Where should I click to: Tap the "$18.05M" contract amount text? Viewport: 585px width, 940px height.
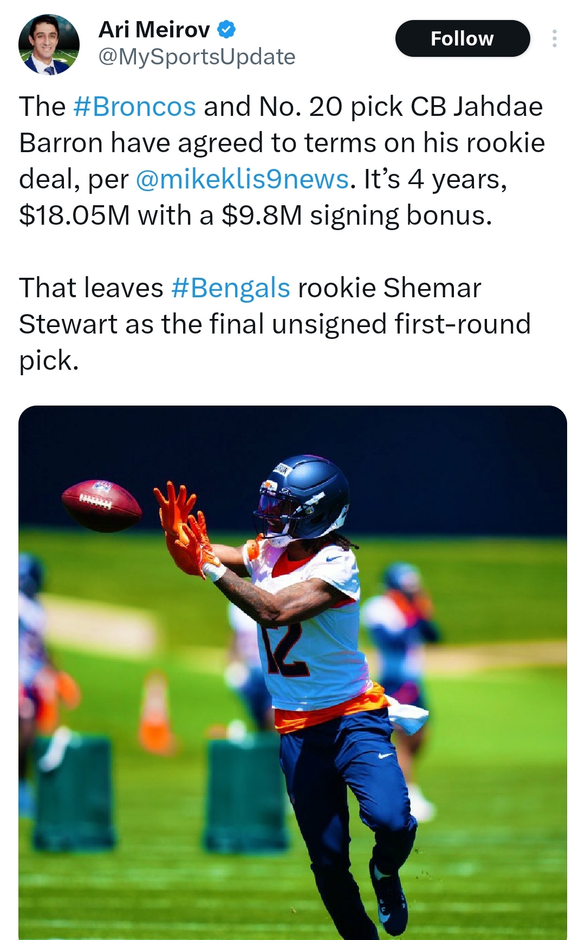point(74,216)
